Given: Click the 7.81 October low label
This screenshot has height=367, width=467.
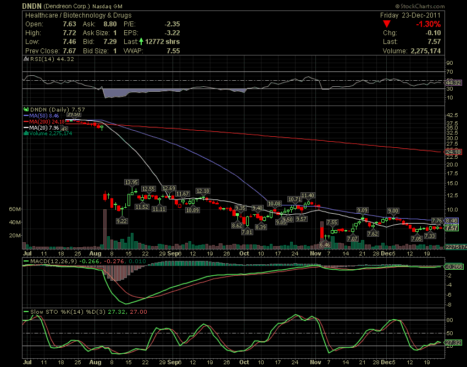Looking at the screenshot, I should tap(247, 232).
